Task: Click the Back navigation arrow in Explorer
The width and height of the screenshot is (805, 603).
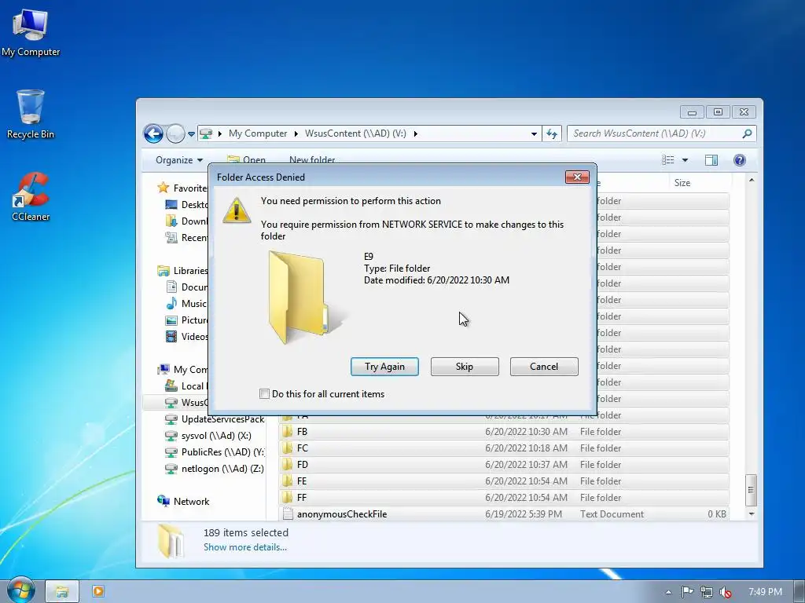Action: tap(153, 133)
